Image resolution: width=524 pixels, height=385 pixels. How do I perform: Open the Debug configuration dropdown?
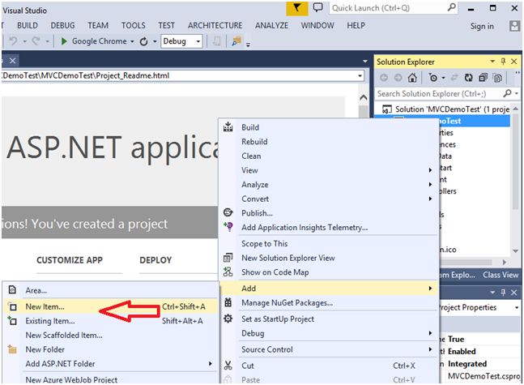click(x=198, y=41)
